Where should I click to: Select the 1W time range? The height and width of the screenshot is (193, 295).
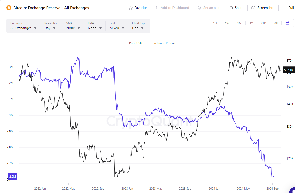(227, 23)
